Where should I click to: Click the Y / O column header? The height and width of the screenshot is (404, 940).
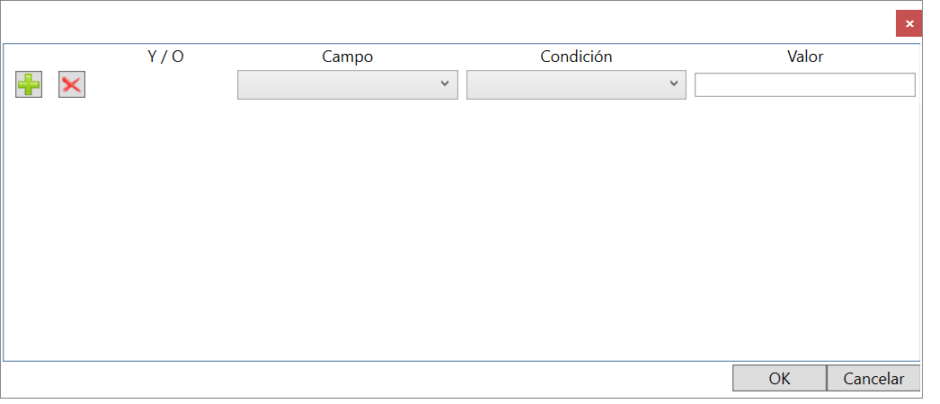tap(165, 57)
